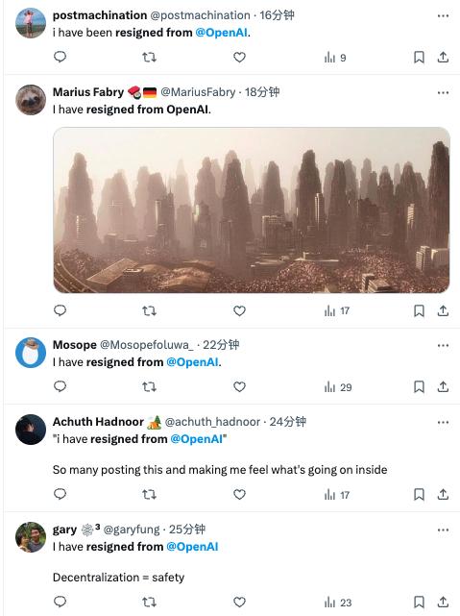Like Achuth Hadnoor's tweet
The image size is (460, 616).
(x=239, y=494)
